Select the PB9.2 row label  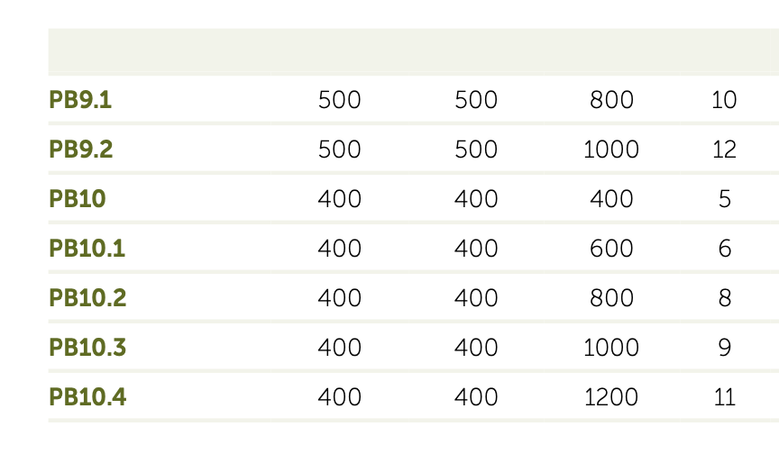(x=81, y=149)
